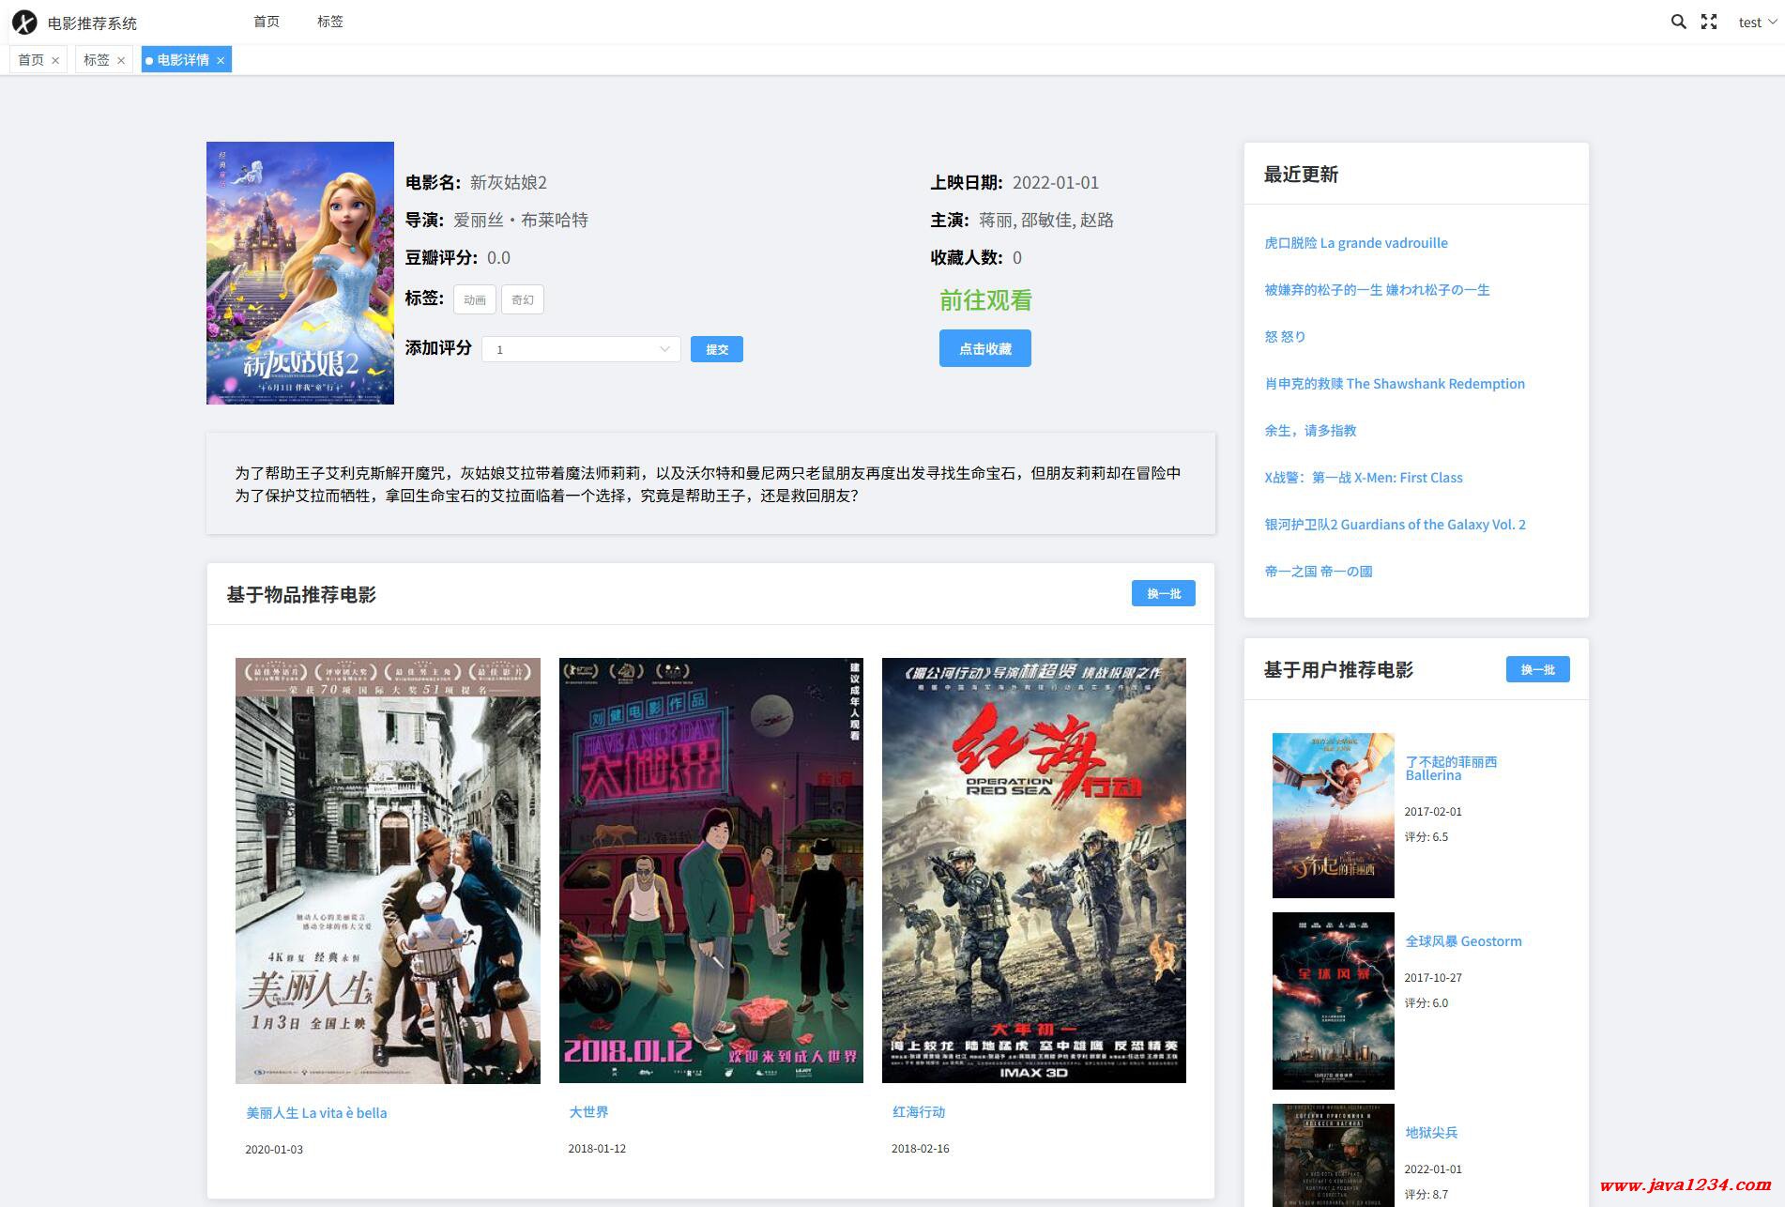The height and width of the screenshot is (1207, 1785).
Task: Open 标签 in top navigation menu
Action: (x=329, y=22)
